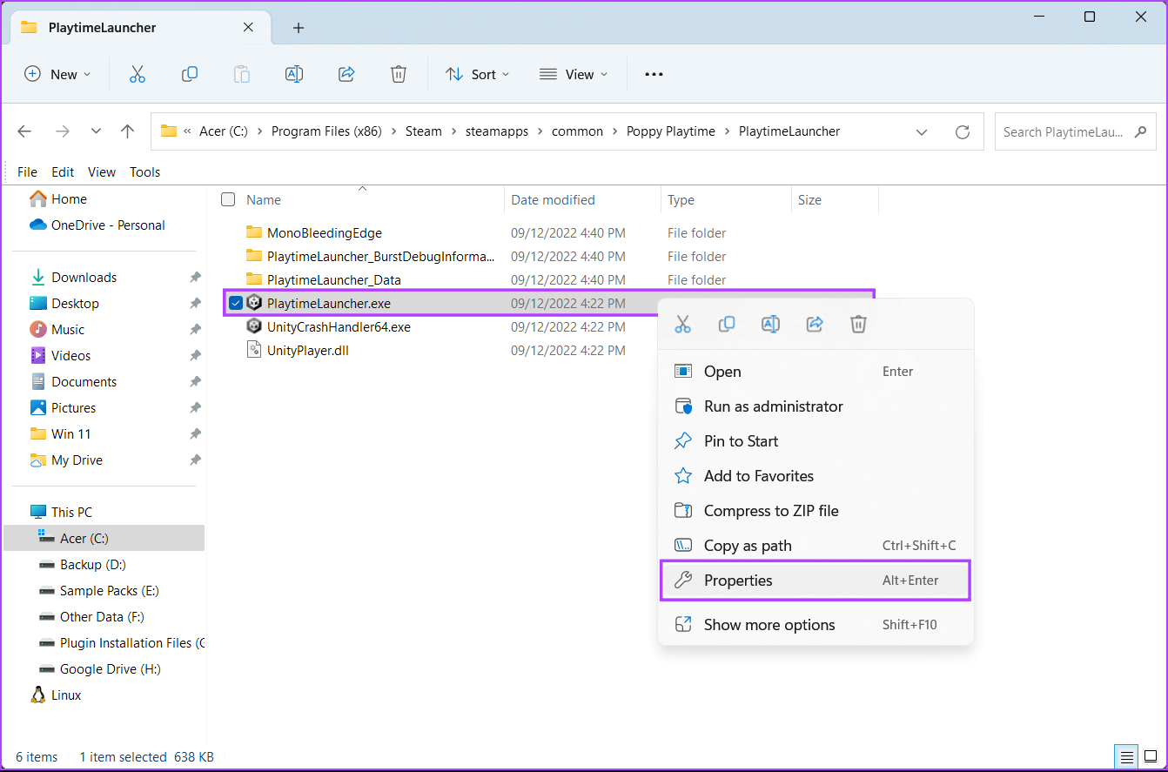Open the Sort dropdown

click(478, 74)
